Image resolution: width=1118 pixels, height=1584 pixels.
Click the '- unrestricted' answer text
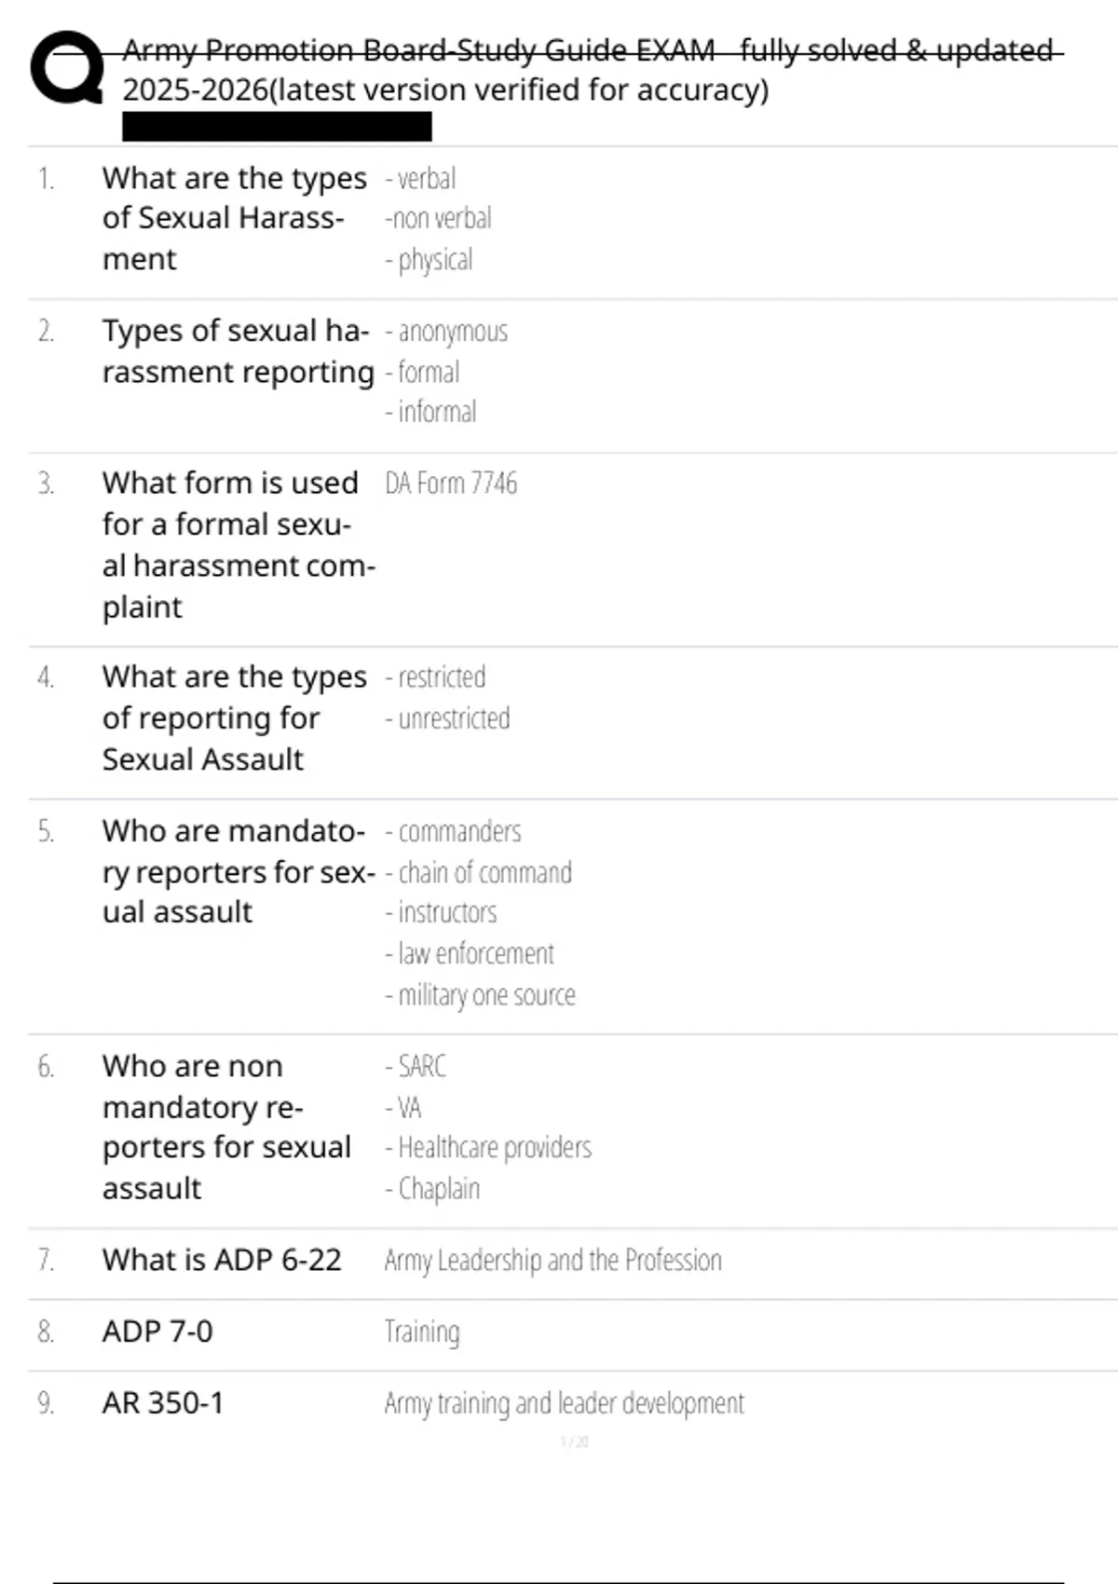[448, 718]
